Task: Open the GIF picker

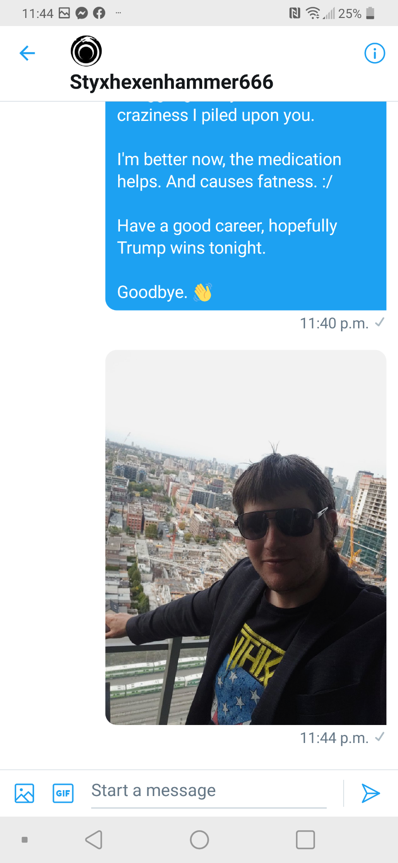Action: coord(63,793)
